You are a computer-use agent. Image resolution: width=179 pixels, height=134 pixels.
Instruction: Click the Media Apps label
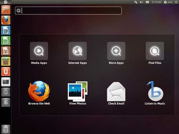(x=39, y=63)
